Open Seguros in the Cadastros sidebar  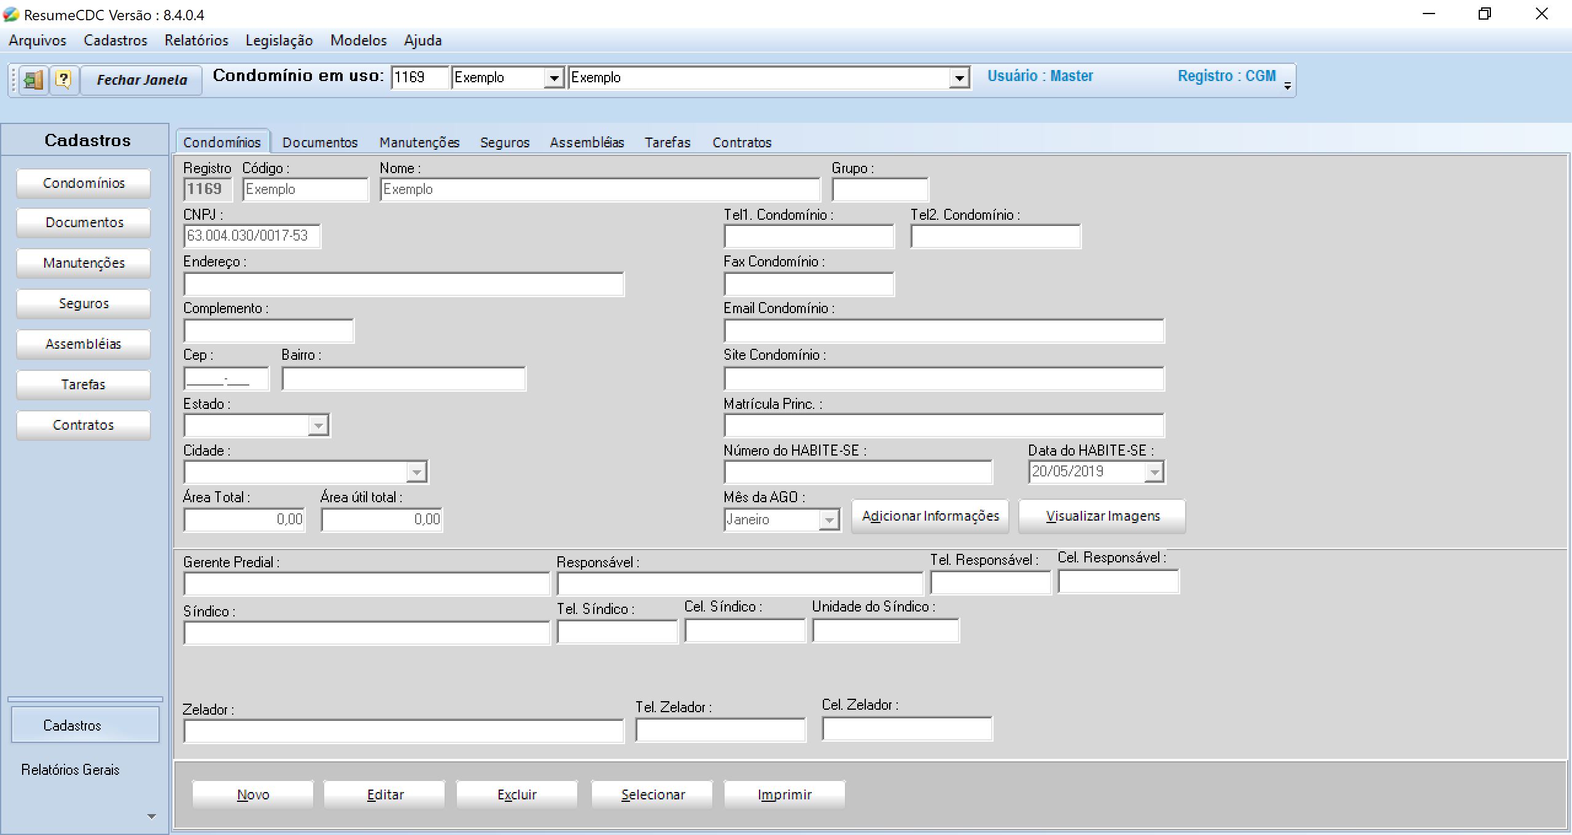84,303
